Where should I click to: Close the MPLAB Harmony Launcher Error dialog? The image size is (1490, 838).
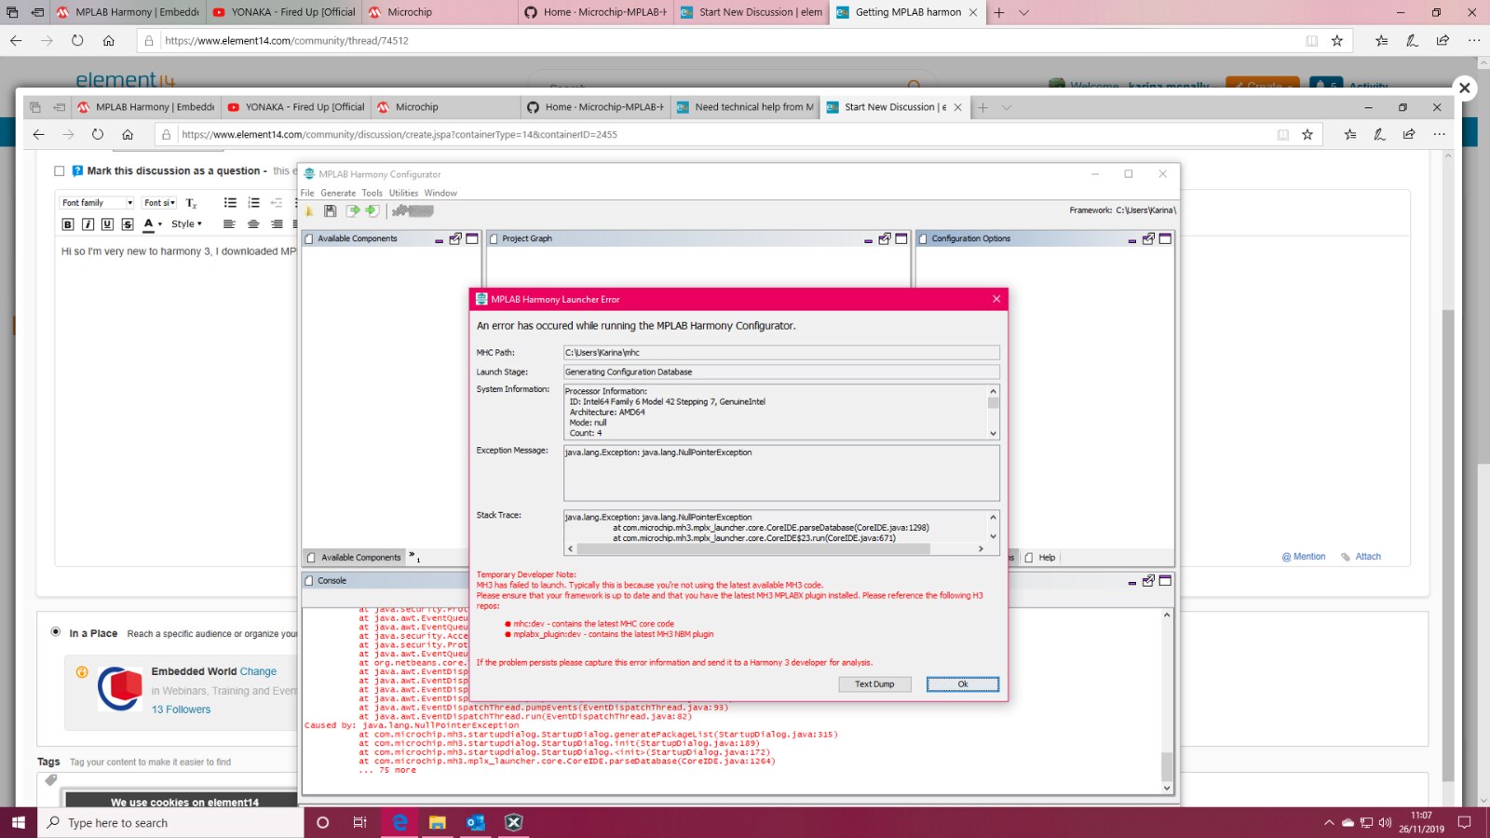[996, 299]
